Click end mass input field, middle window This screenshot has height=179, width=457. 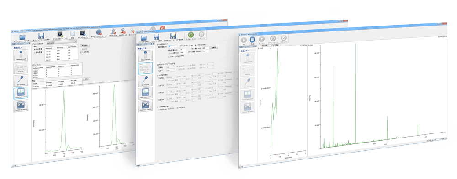[206, 48]
